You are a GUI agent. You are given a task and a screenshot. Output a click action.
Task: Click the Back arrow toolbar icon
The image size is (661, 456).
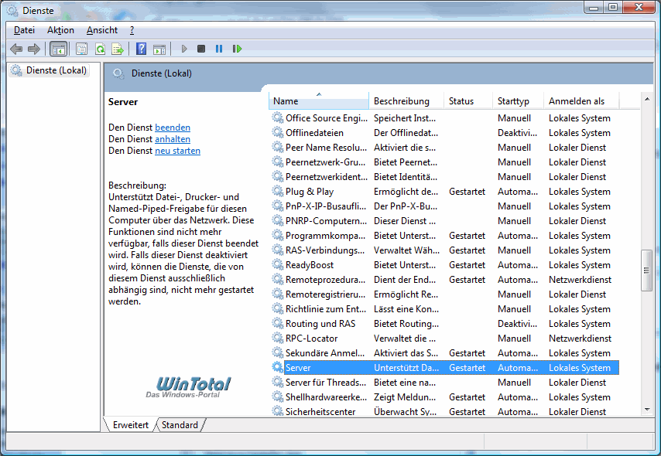point(16,49)
